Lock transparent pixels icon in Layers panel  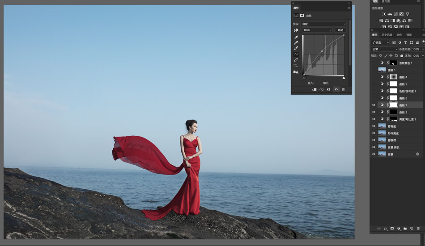pos(380,56)
